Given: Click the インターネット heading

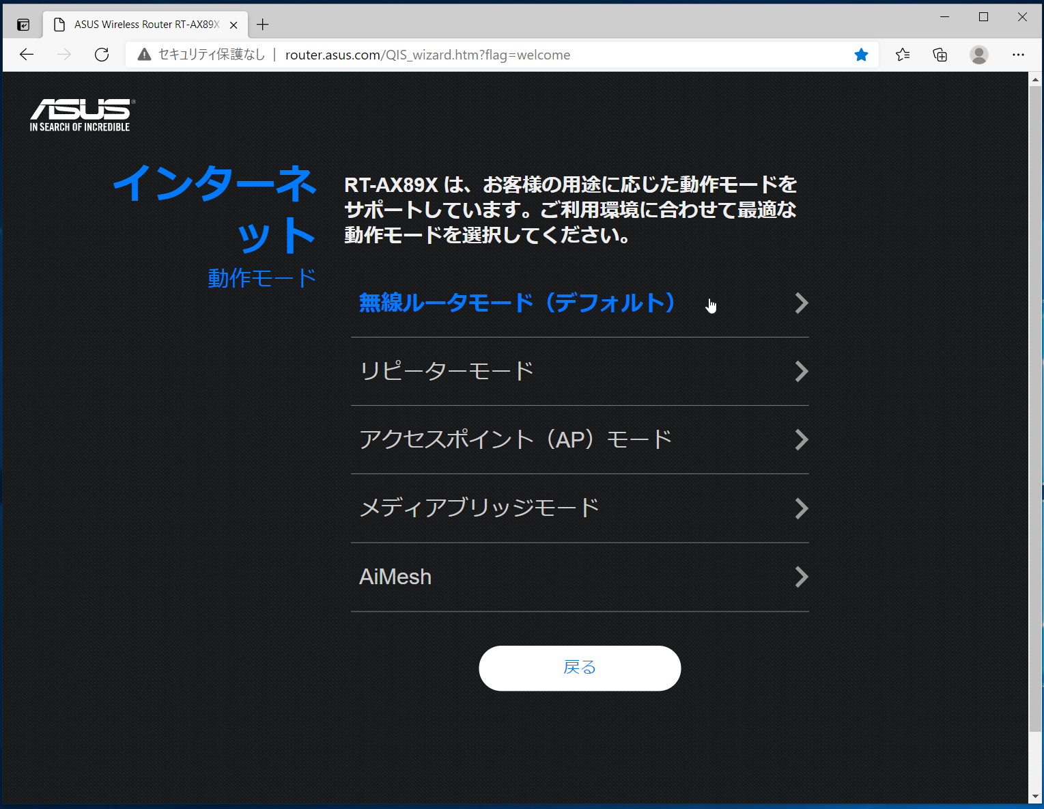Looking at the screenshot, I should 215,208.
